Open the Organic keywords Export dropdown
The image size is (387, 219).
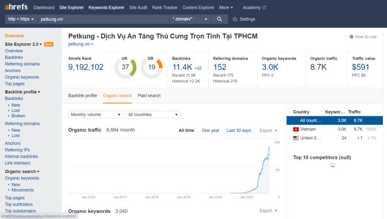(268, 211)
